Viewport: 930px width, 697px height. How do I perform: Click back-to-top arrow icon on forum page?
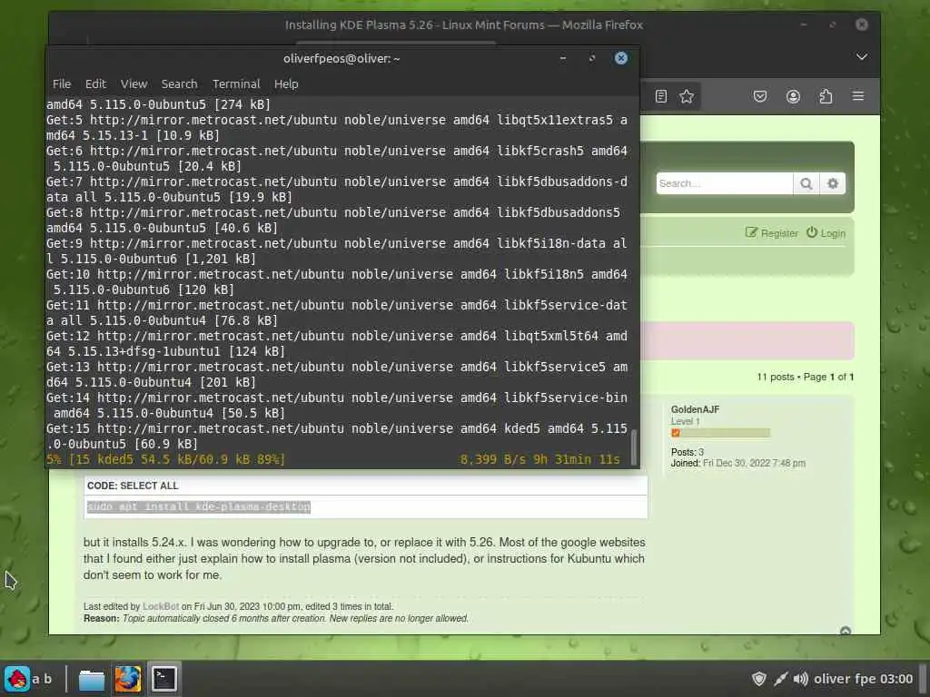coord(846,631)
